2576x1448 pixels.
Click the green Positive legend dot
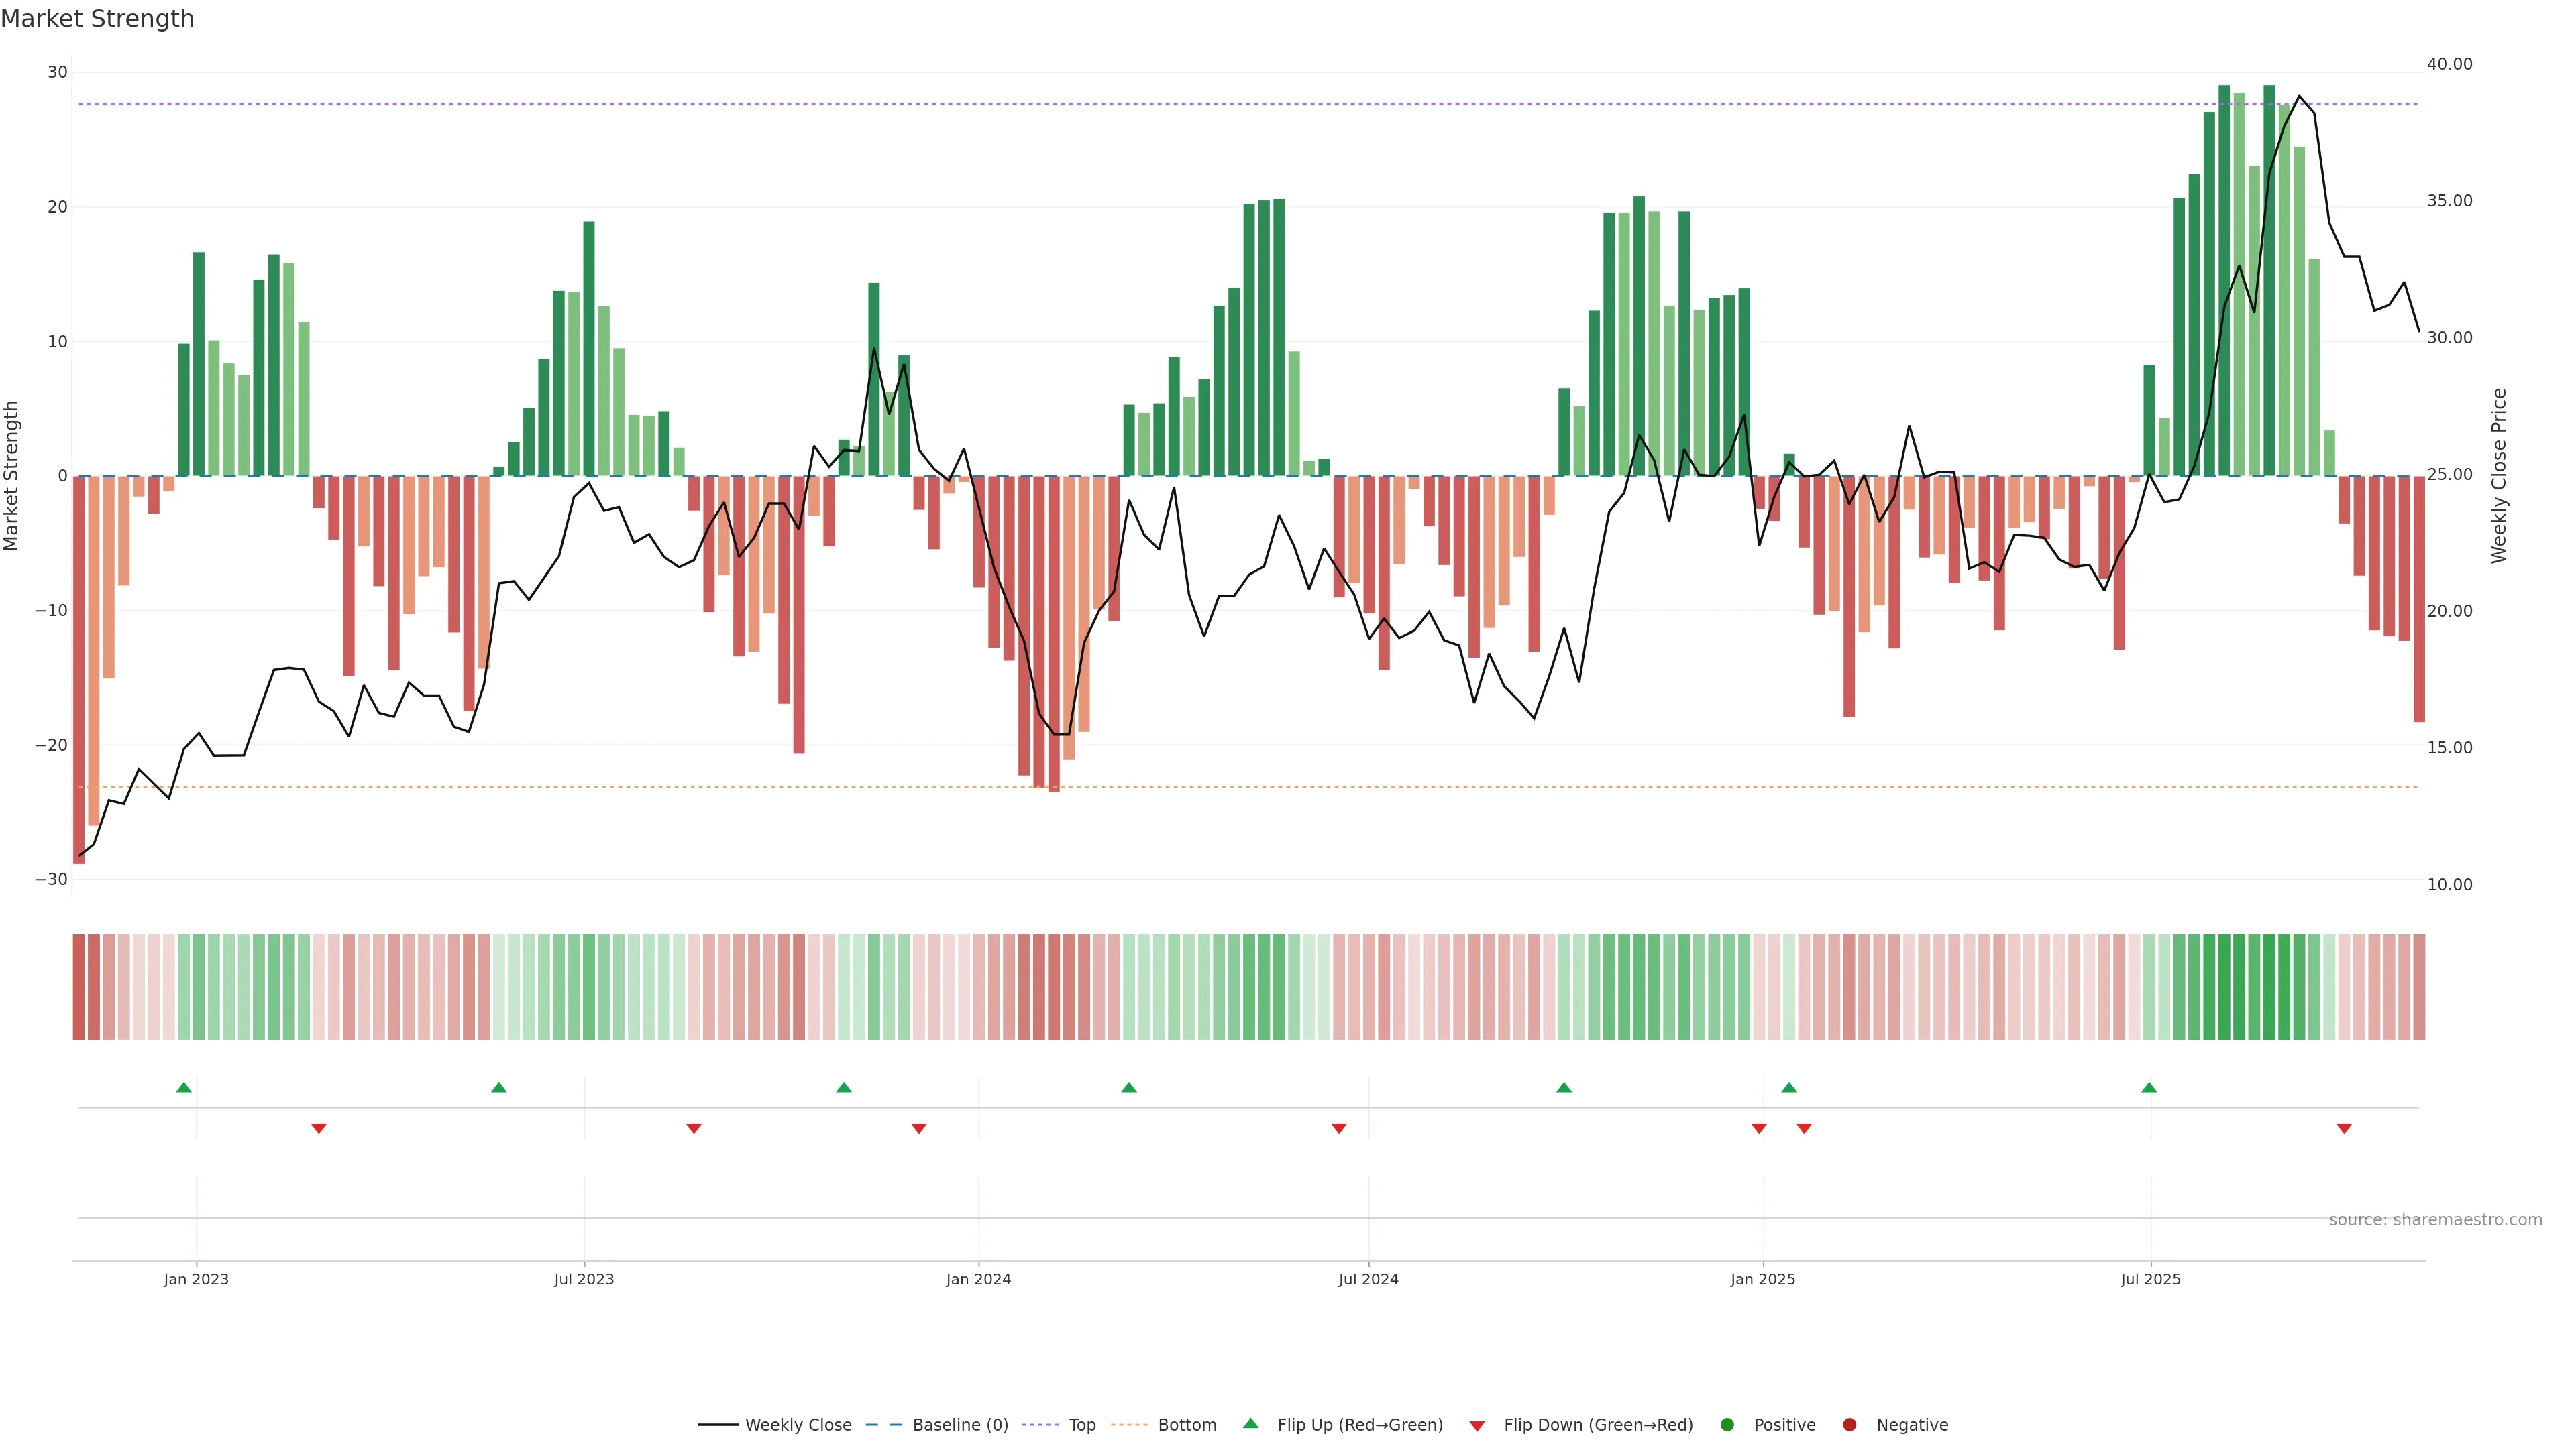(x=1727, y=1425)
